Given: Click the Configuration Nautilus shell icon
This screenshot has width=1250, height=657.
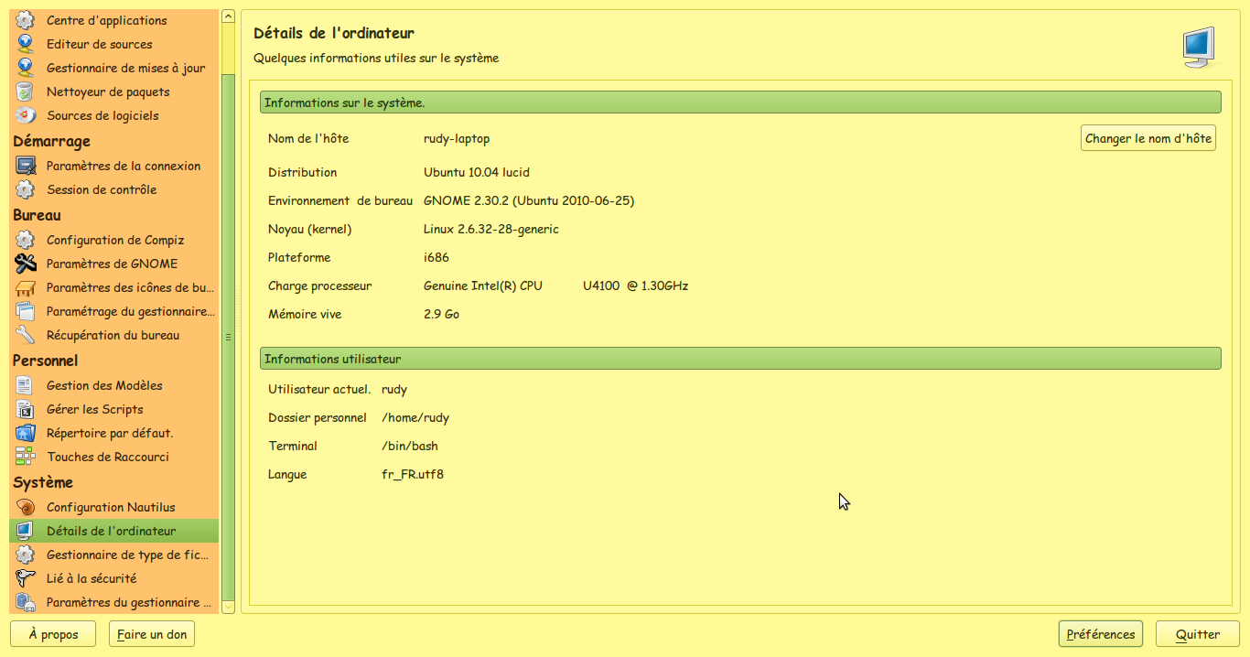Looking at the screenshot, I should (x=26, y=507).
